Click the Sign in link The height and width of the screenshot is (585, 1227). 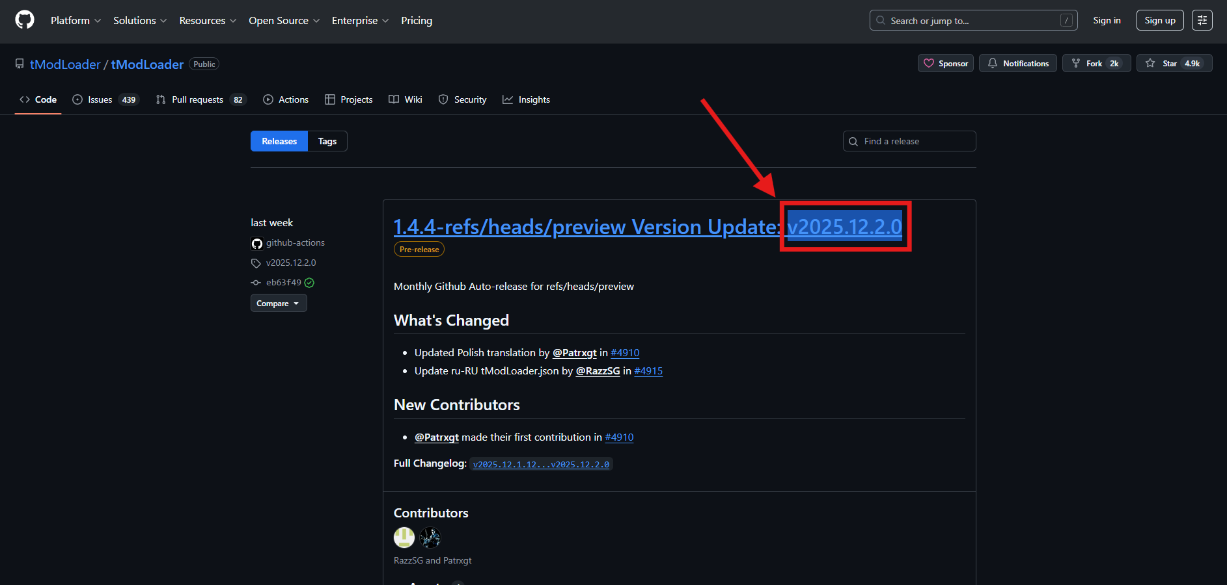[1107, 20]
